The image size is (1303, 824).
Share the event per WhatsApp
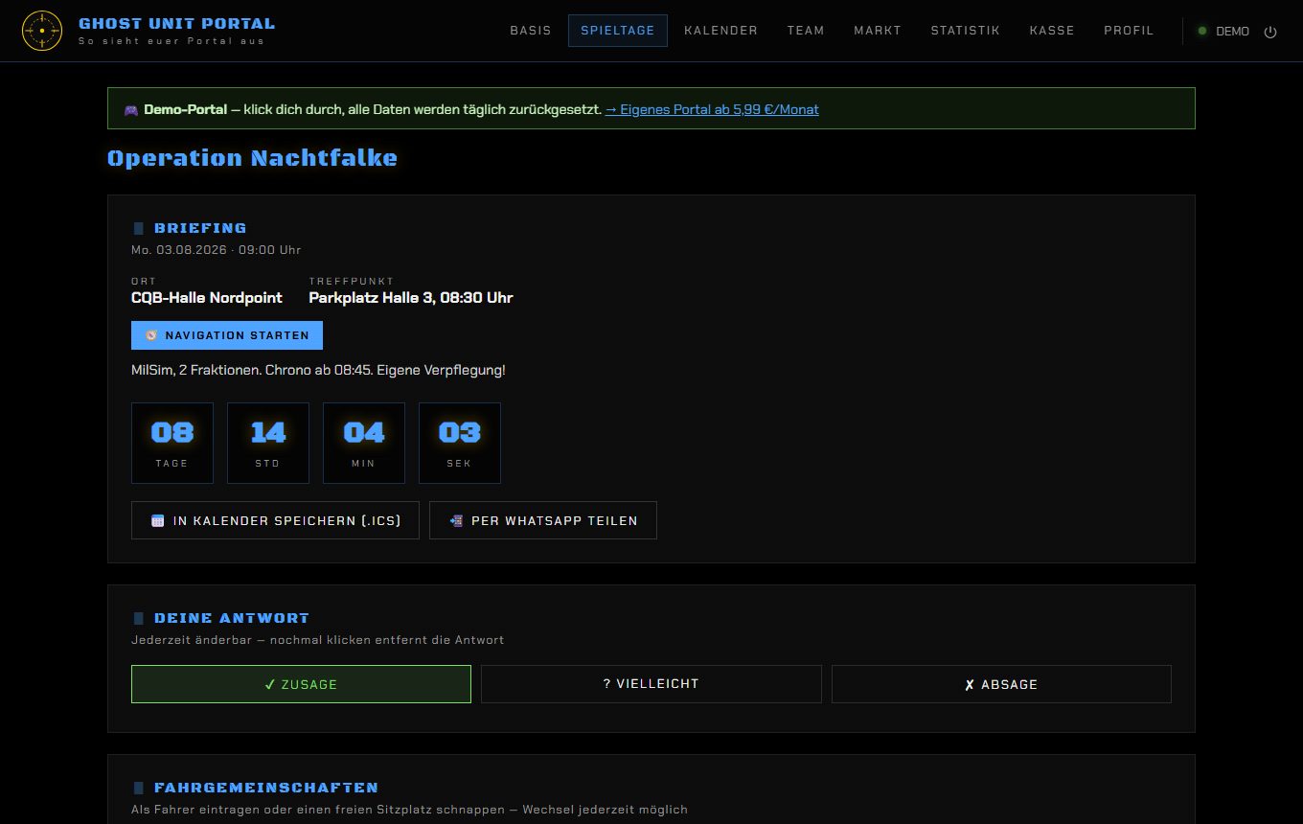pos(543,520)
